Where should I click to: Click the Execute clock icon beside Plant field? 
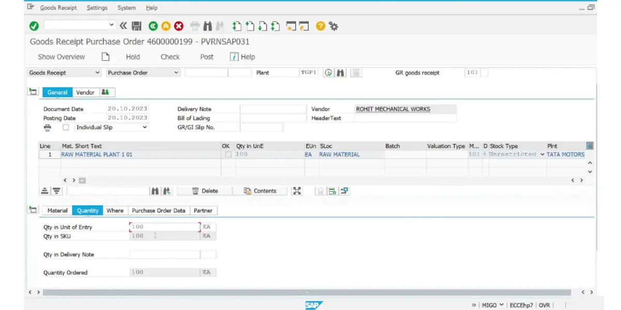click(x=329, y=73)
